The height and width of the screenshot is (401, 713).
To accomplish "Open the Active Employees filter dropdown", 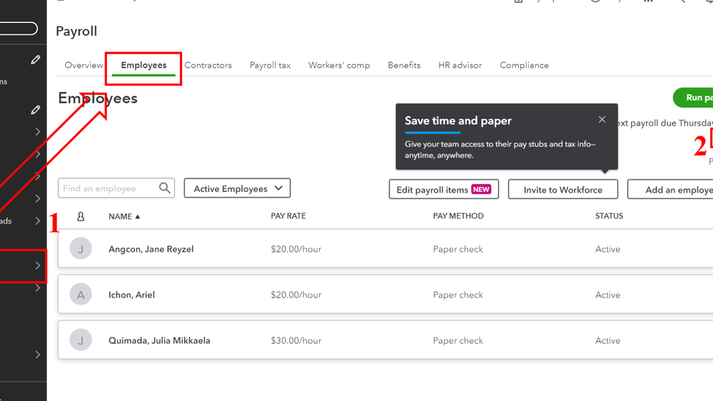I will pyautogui.click(x=237, y=188).
